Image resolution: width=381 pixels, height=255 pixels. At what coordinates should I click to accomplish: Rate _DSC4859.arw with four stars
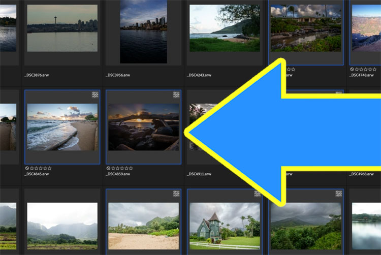click(126, 168)
